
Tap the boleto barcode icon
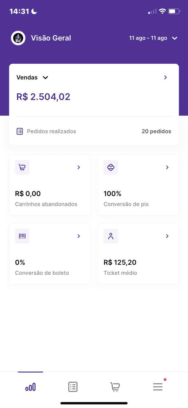[x=22, y=236]
